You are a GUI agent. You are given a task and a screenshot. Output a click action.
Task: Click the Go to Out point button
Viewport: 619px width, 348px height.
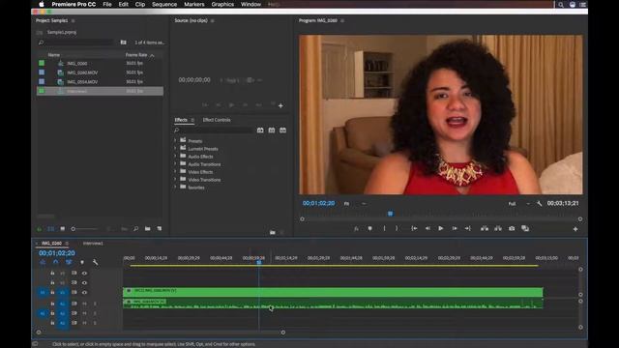tap(468, 228)
